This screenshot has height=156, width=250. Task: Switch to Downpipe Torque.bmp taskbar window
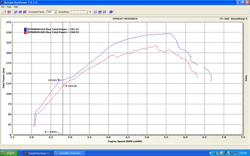pyautogui.click(x=70, y=153)
